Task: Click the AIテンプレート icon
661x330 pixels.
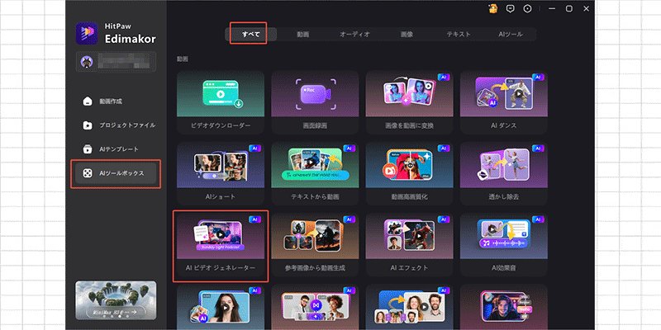Action: [x=88, y=149]
